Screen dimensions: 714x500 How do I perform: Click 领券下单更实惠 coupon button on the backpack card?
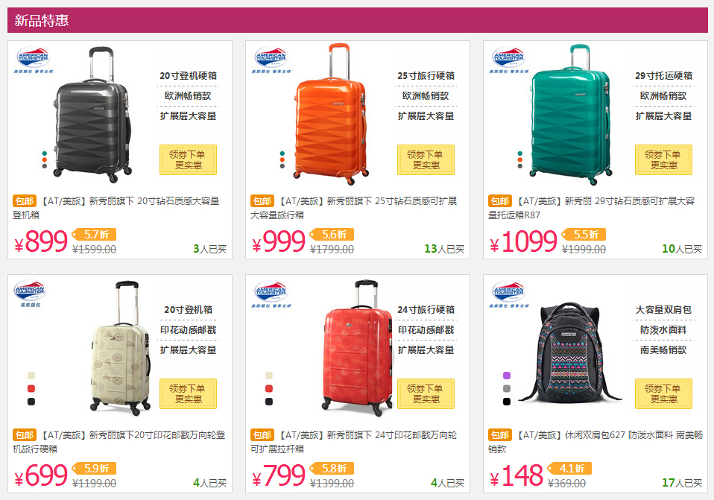[x=663, y=394]
